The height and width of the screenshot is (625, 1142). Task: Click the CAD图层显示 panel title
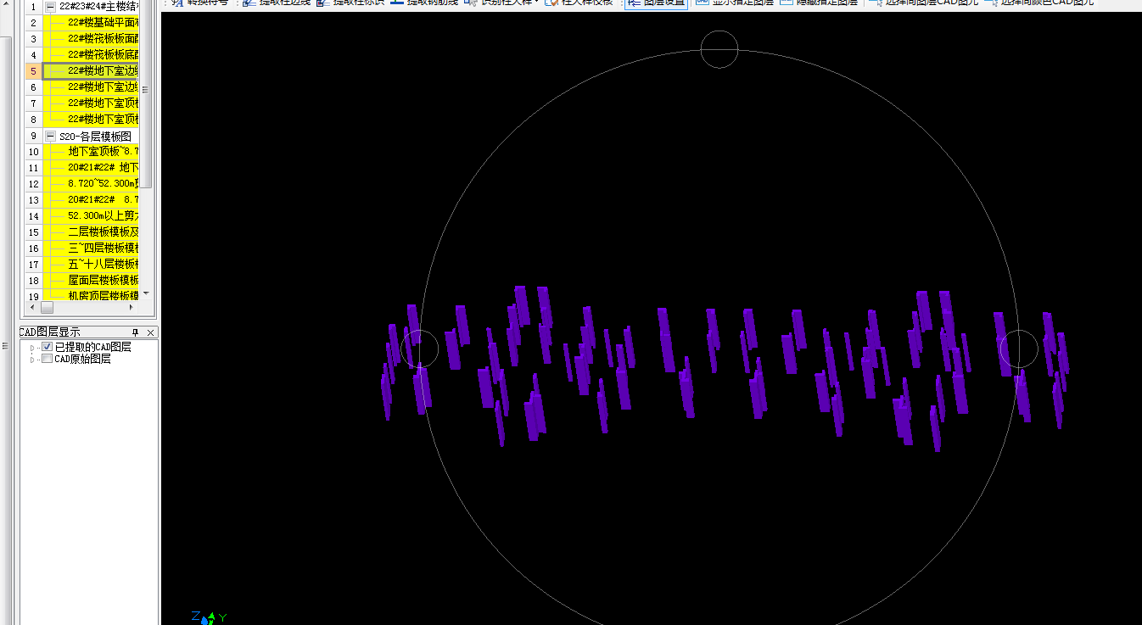[x=50, y=332]
